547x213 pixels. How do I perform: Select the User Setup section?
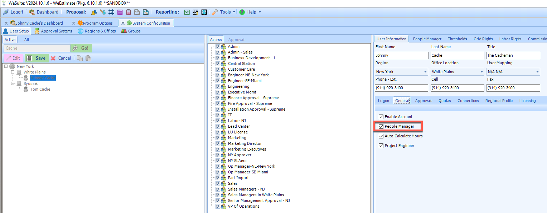(x=16, y=31)
